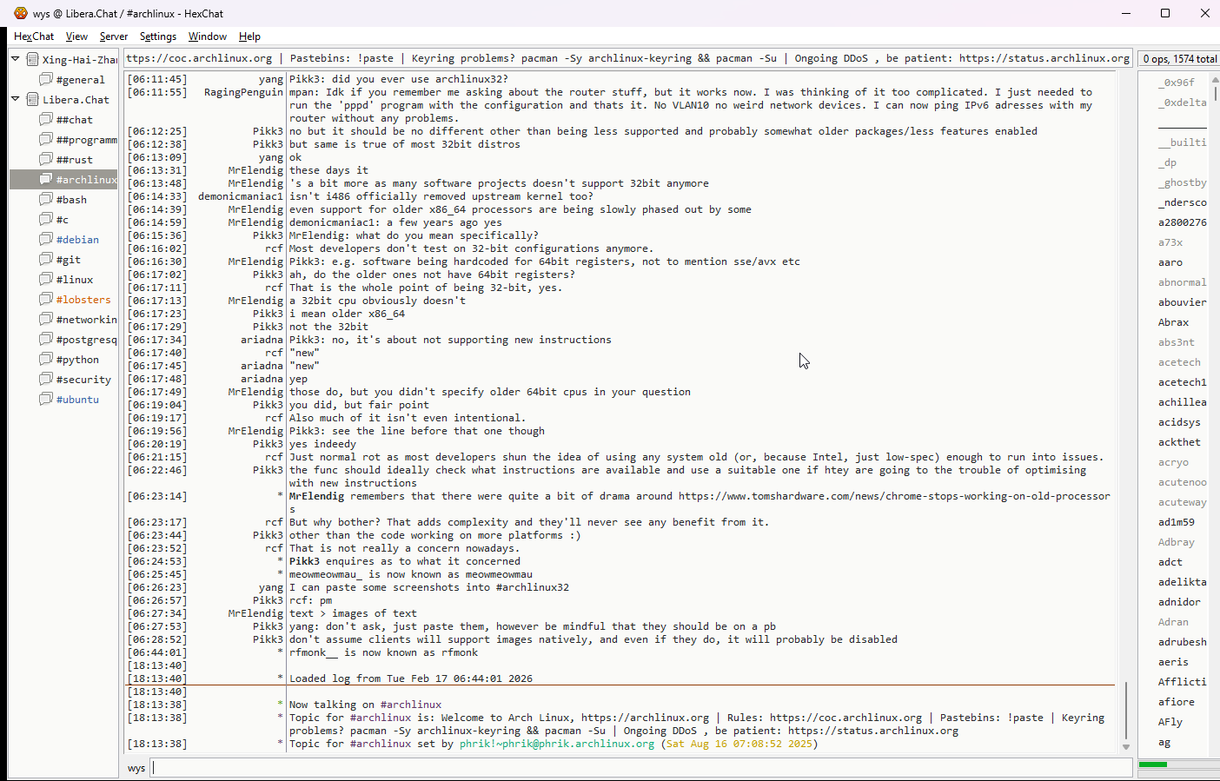Click the #python channel icon
The image size is (1220, 781).
46,359
